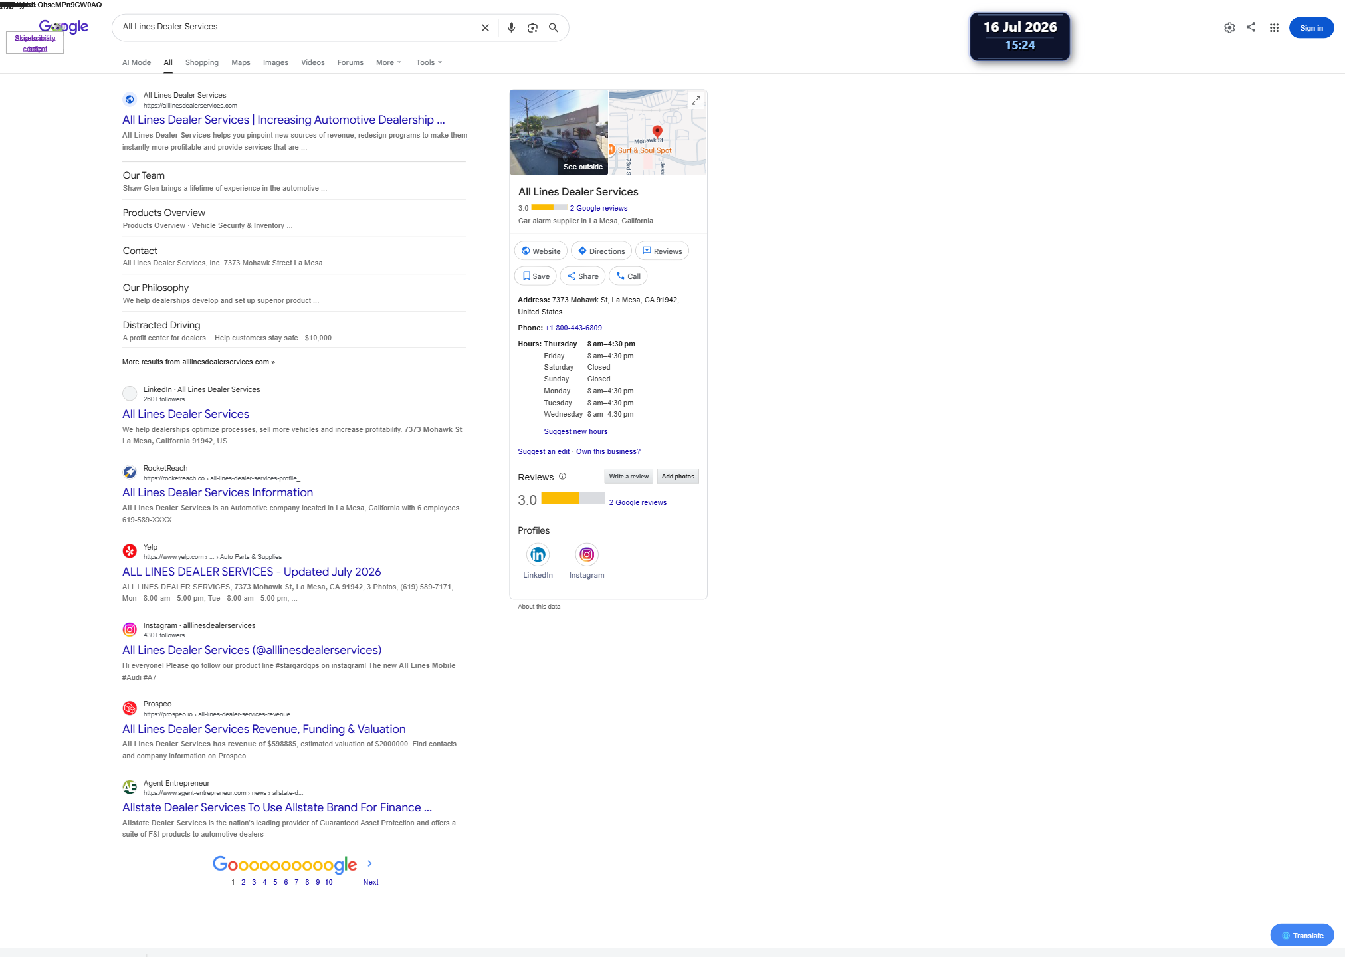Click More results from alllinesdealerservices.com
1353x957 pixels.
click(x=198, y=362)
